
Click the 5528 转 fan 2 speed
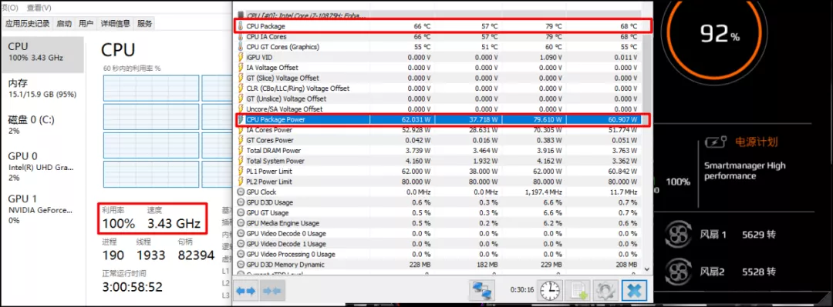759,272
